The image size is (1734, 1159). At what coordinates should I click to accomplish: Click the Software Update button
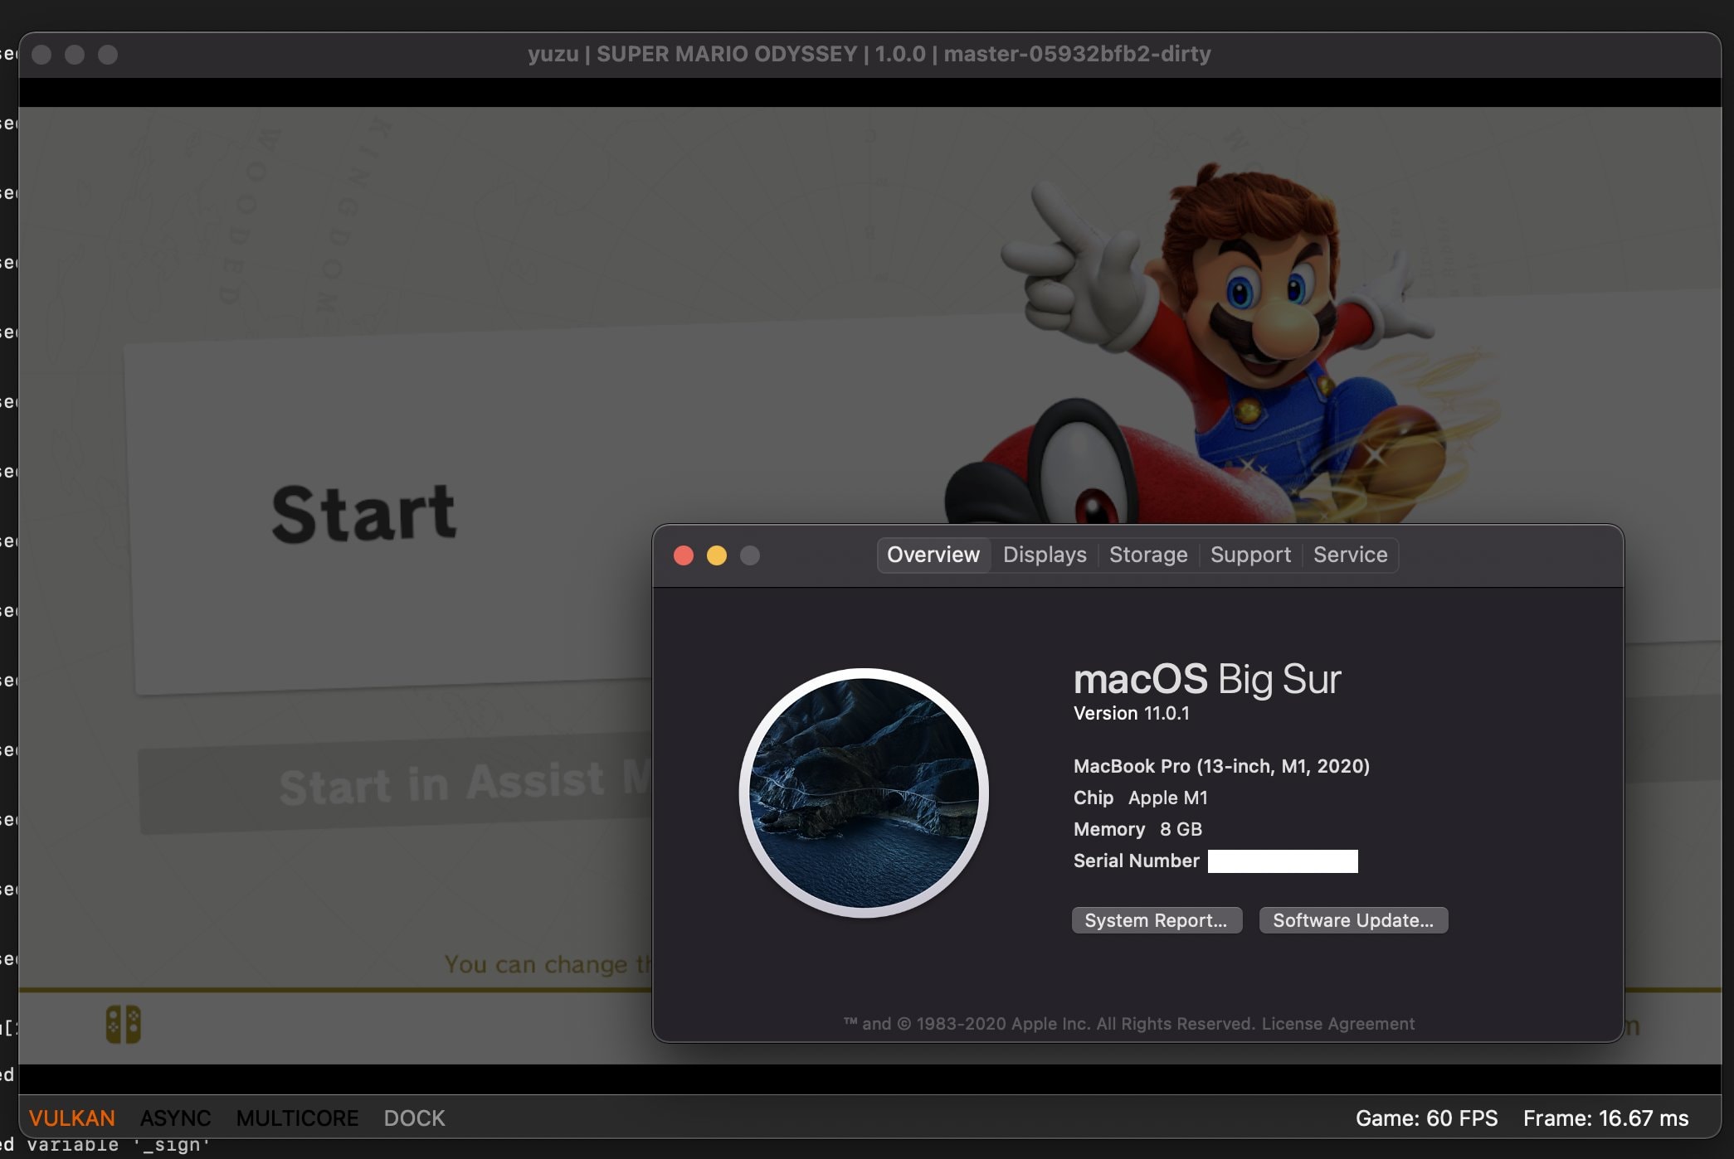click(1352, 920)
